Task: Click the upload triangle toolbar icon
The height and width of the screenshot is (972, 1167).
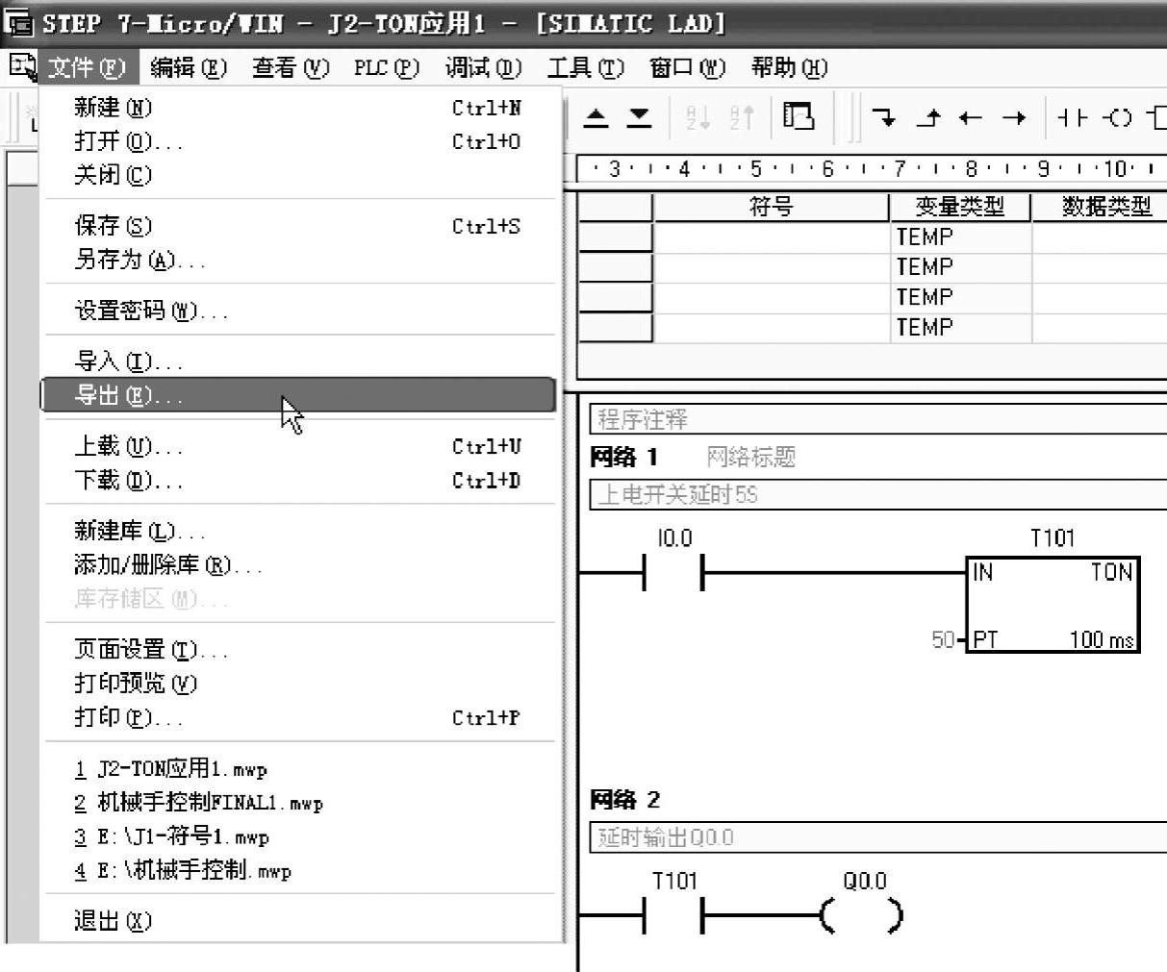Action: (596, 118)
